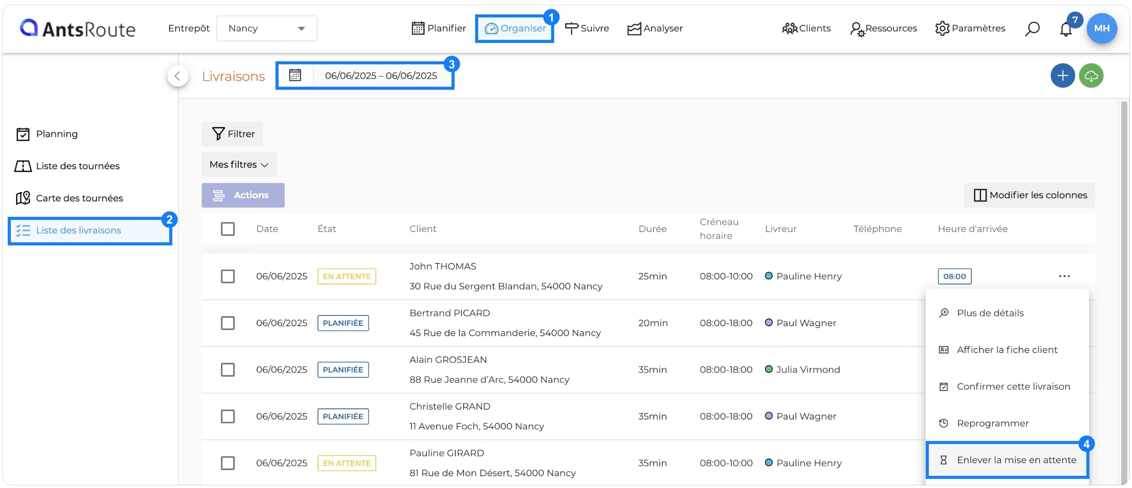The image size is (1132, 488).
Task: Expand the Mes filtres dropdown
Action: click(x=239, y=165)
